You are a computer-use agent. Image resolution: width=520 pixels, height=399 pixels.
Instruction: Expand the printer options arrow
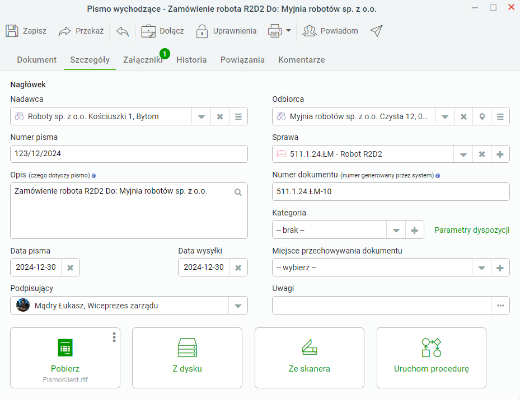point(288,31)
